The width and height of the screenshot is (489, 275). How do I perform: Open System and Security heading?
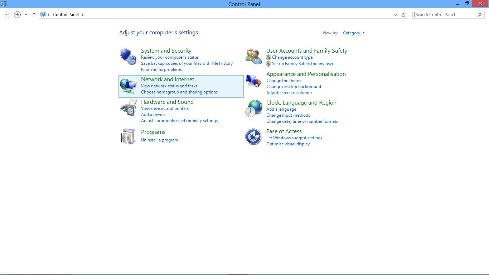coord(166,51)
